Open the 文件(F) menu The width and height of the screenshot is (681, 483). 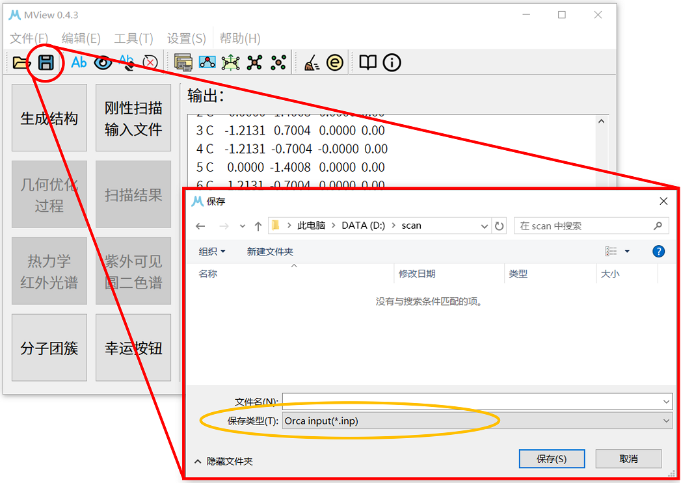[x=29, y=38]
